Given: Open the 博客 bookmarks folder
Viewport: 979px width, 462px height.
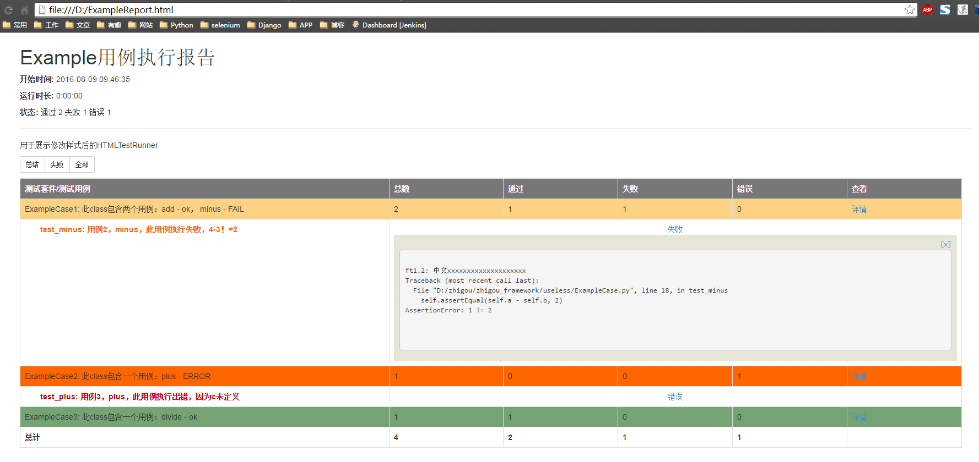Looking at the screenshot, I should coord(332,25).
